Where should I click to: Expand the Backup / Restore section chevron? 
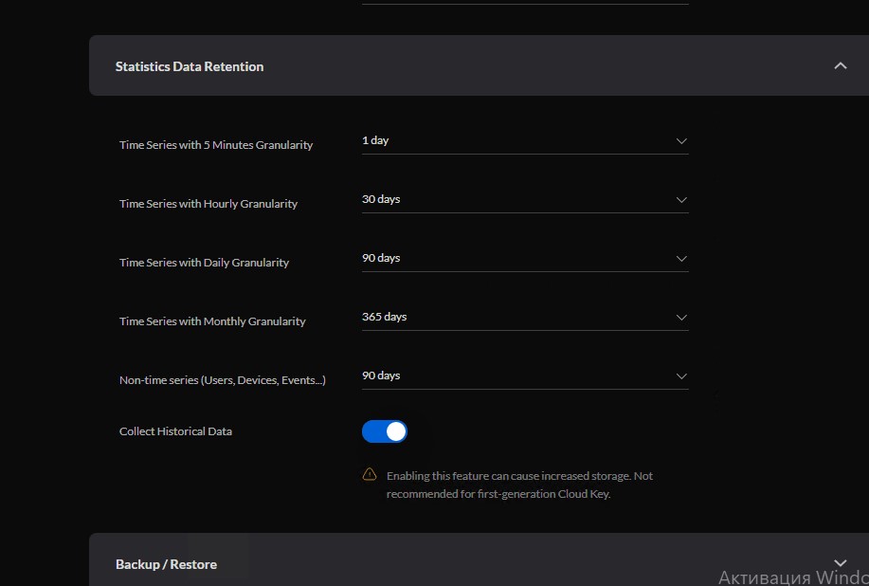(841, 563)
